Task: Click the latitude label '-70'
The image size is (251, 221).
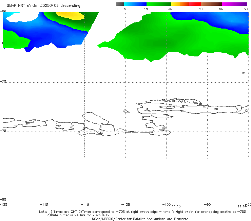Action: (3, 81)
